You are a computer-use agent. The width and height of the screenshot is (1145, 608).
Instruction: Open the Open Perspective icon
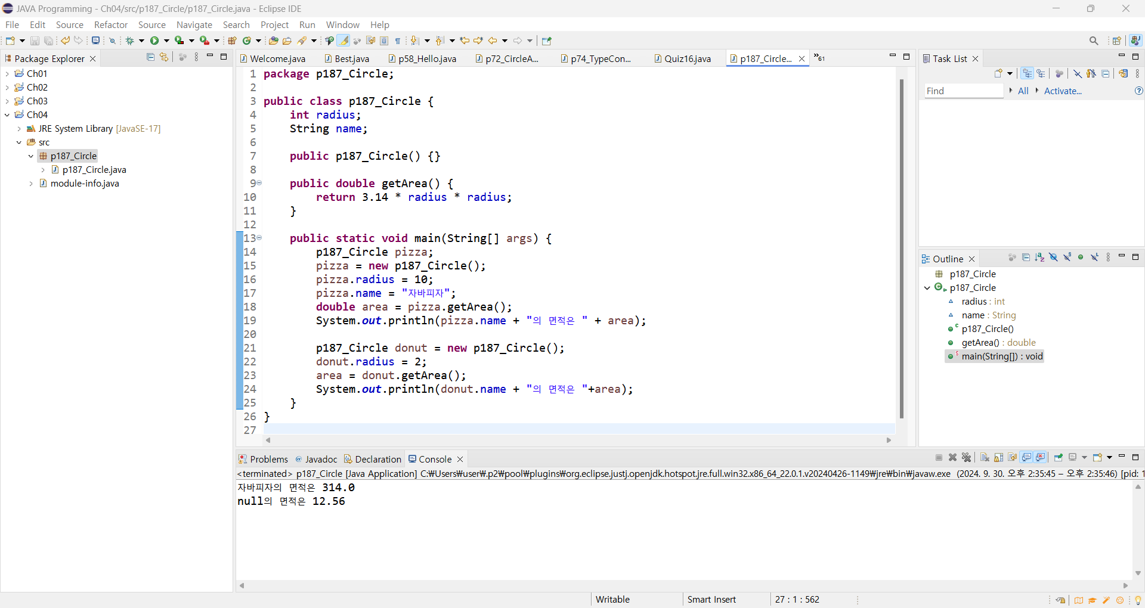click(1116, 41)
